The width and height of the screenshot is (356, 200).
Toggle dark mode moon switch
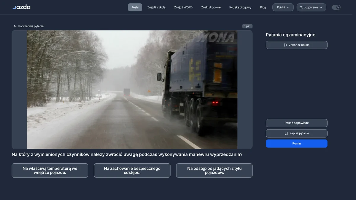(x=336, y=7)
